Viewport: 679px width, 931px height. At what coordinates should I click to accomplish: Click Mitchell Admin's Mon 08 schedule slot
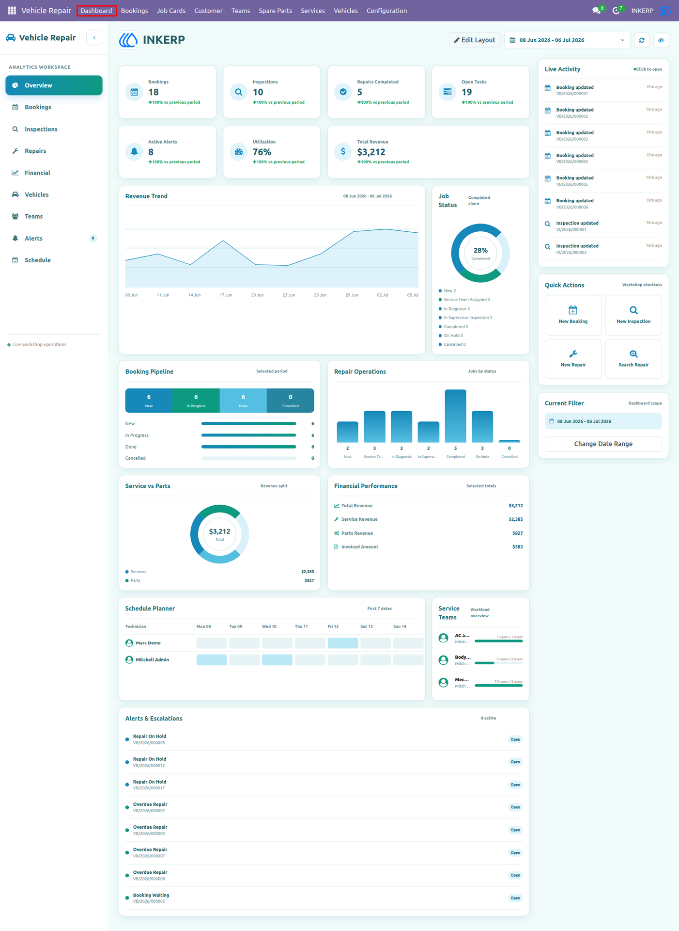click(212, 660)
